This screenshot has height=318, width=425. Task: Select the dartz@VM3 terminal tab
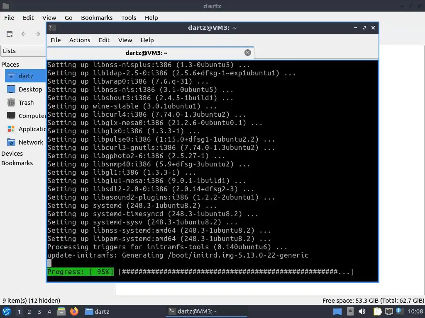[x=150, y=53]
